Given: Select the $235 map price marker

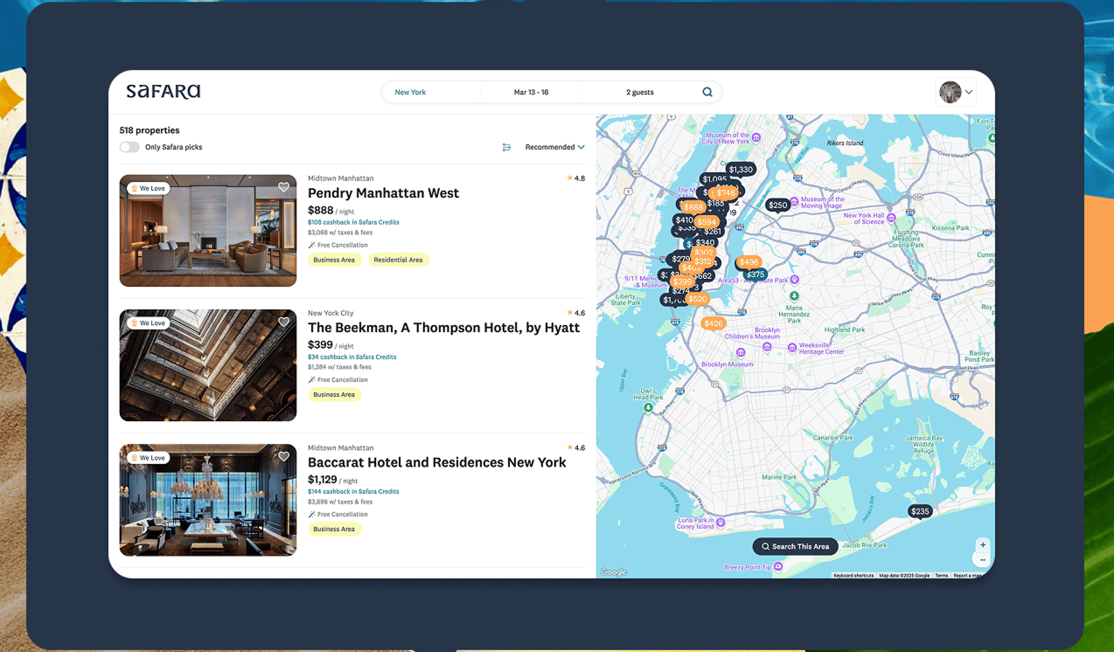Looking at the screenshot, I should pyautogui.click(x=920, y=511).
